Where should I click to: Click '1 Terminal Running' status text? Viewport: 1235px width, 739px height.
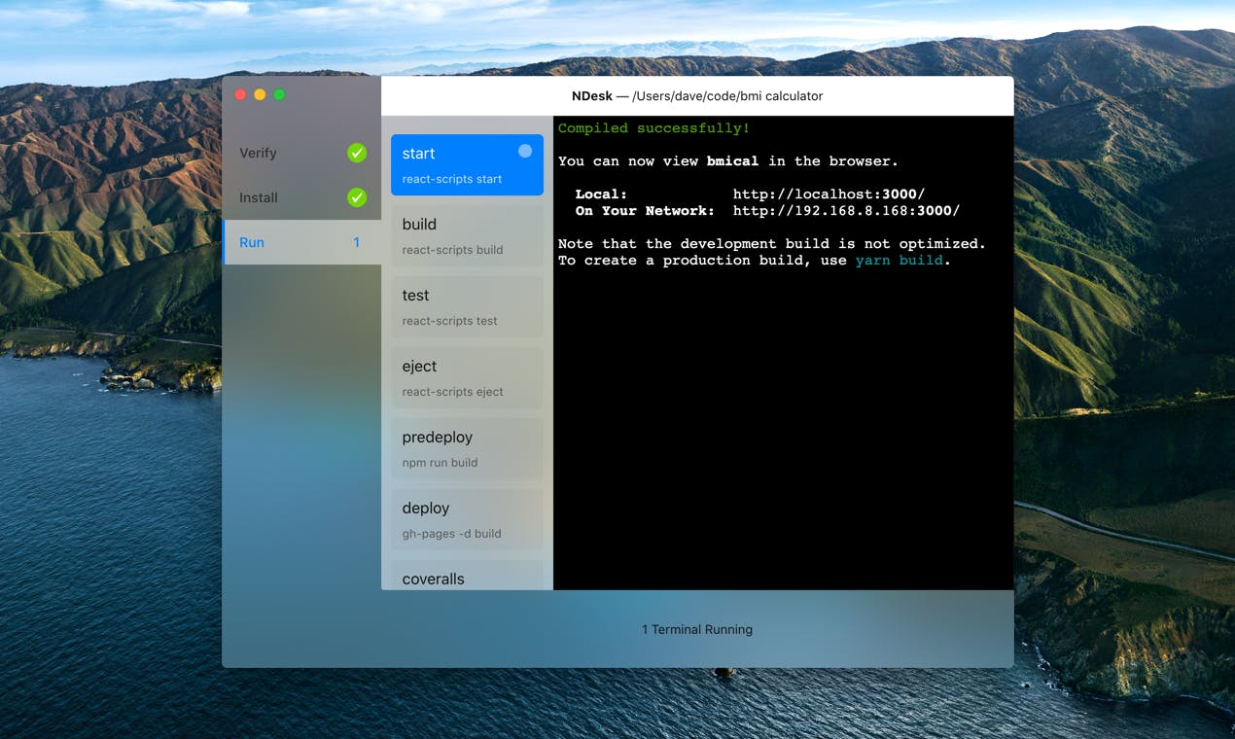click(697, 629)
